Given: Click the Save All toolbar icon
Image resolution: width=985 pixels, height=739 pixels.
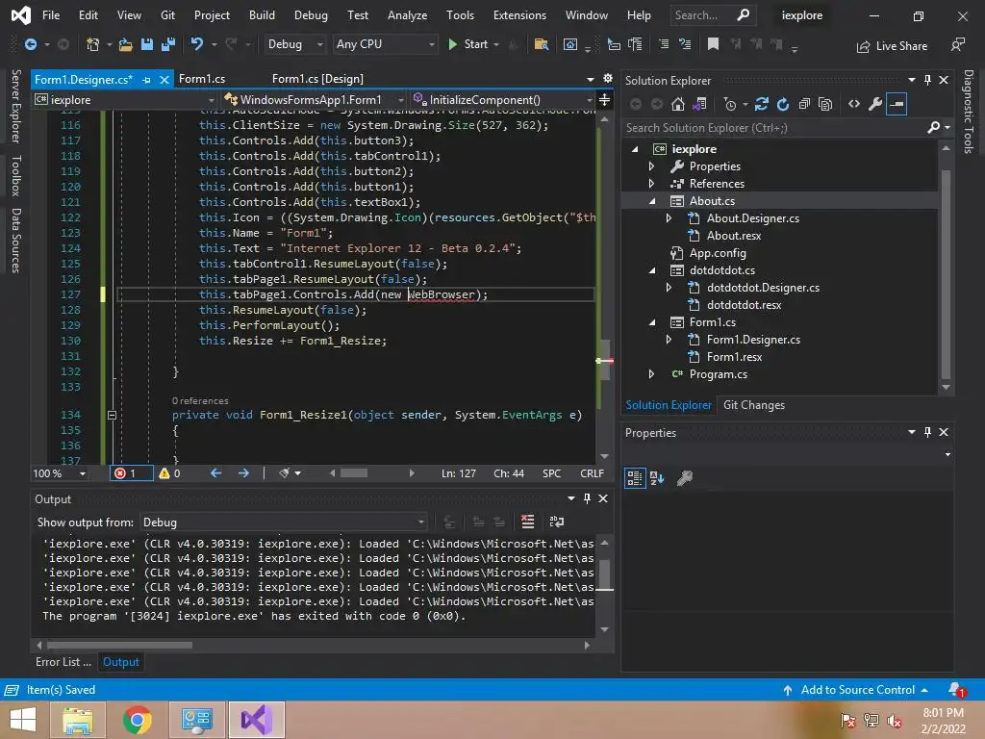Looking at the screenshot, I should tap(167, 44).
